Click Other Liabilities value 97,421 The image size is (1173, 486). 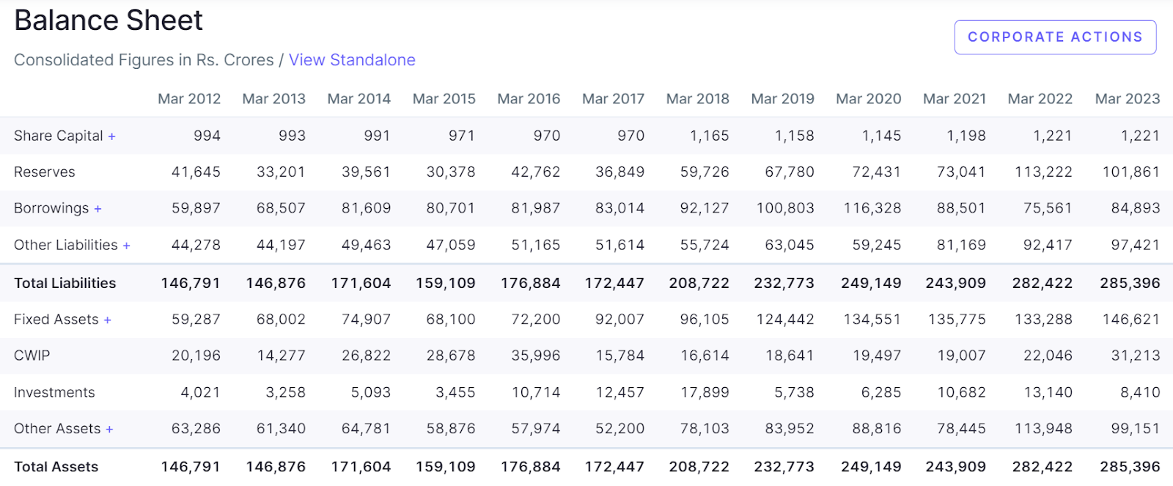click(x=1136, y=245)
